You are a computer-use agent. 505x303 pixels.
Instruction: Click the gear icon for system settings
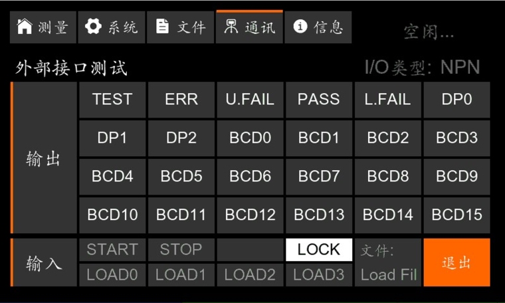(x=94, y=27)
